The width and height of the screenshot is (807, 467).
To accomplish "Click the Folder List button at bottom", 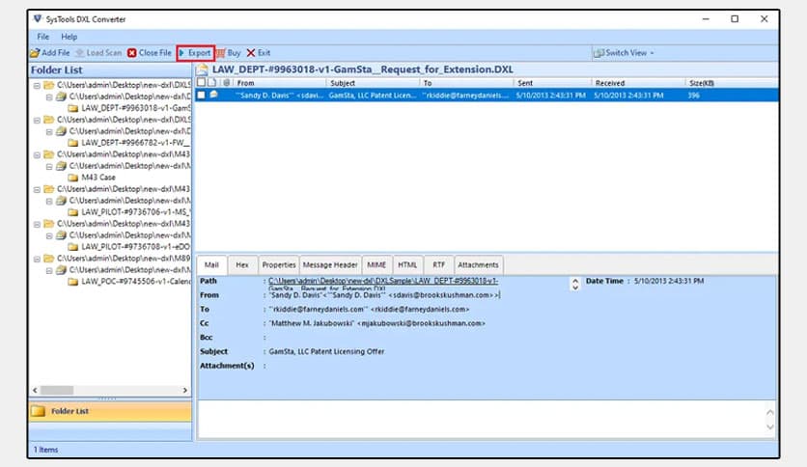I will [x=110, y=411].
